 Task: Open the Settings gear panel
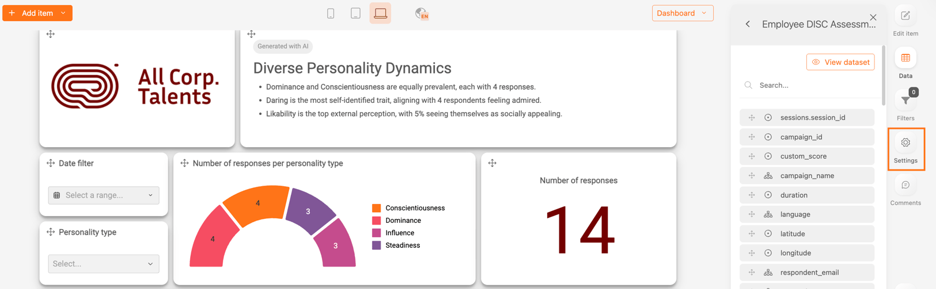click(906, 149)
